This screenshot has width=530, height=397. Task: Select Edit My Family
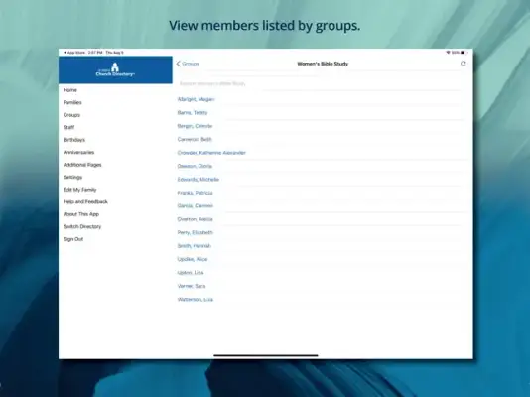coord(79,190)
